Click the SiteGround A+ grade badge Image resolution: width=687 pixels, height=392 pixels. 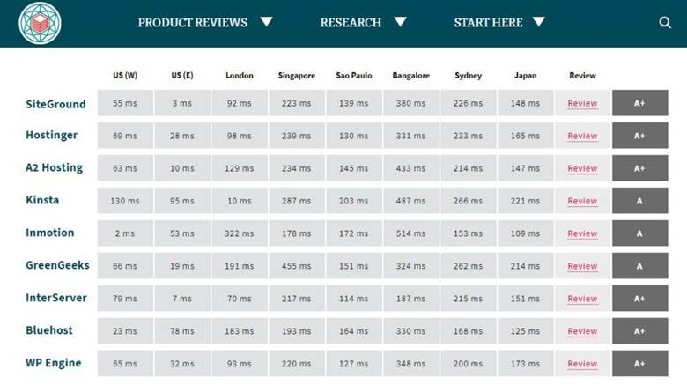pyautogui.click(x=639, y=103)
